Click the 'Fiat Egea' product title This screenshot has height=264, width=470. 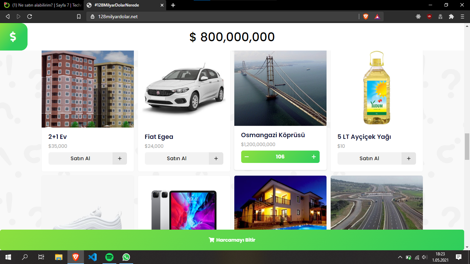pos(159,137)
